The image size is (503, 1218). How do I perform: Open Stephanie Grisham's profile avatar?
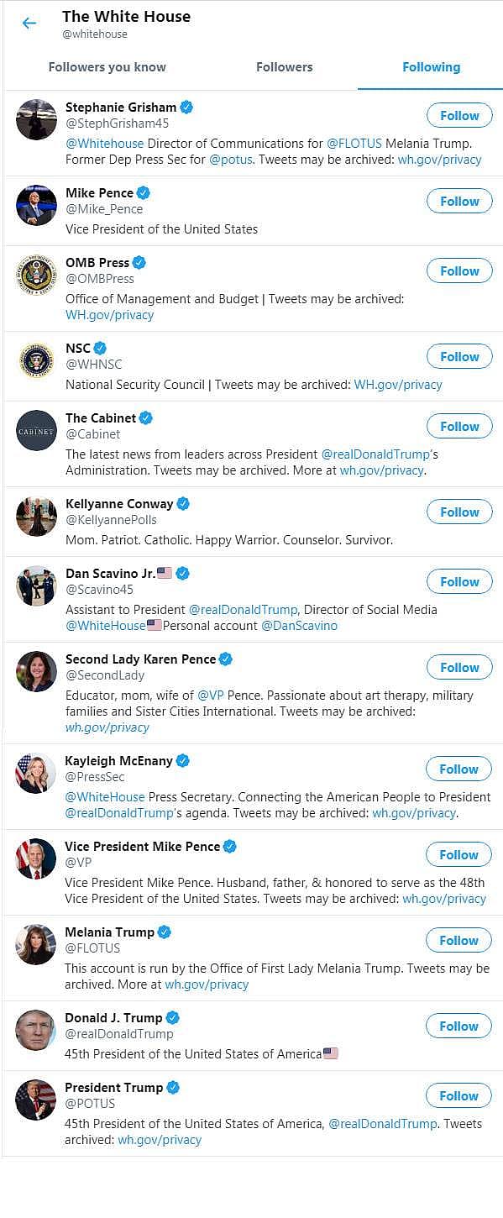[36, 119]
